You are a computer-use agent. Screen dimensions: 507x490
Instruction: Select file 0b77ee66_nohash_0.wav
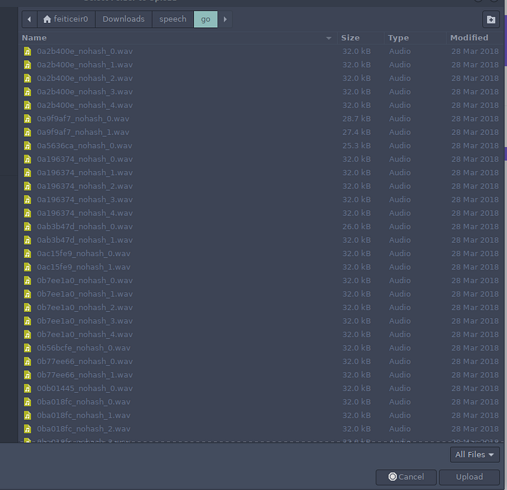coord(261,361)
